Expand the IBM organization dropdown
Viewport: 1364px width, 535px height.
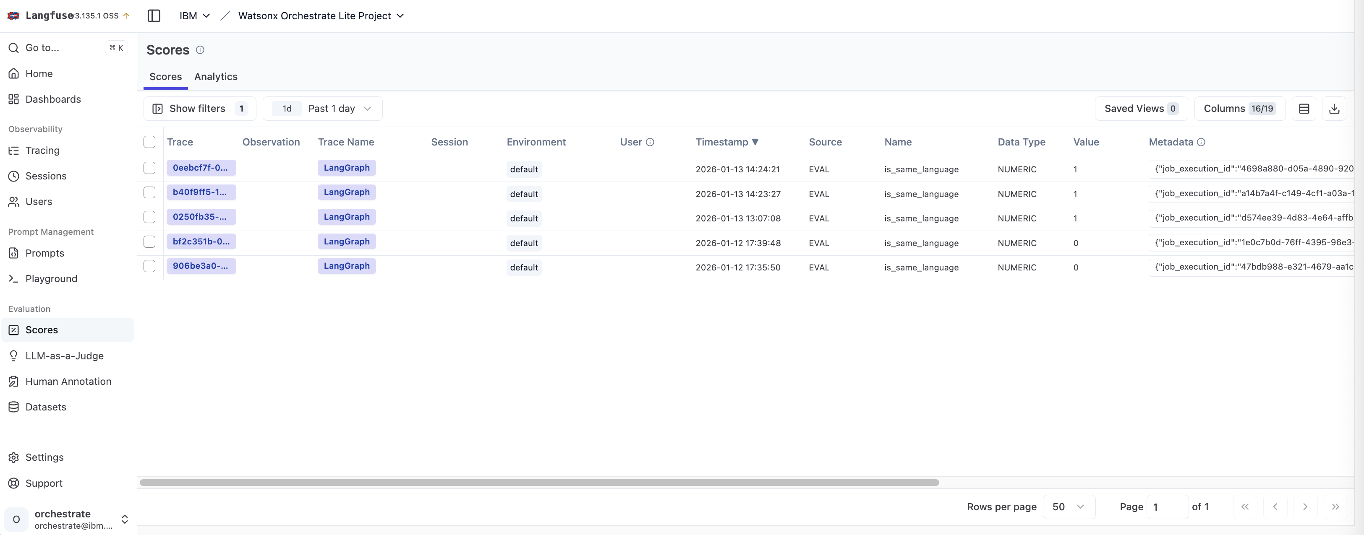(x=194, y=16)
